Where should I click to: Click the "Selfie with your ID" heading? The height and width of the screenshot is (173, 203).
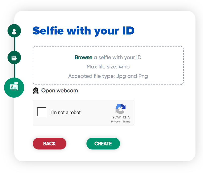coord(83,31)
